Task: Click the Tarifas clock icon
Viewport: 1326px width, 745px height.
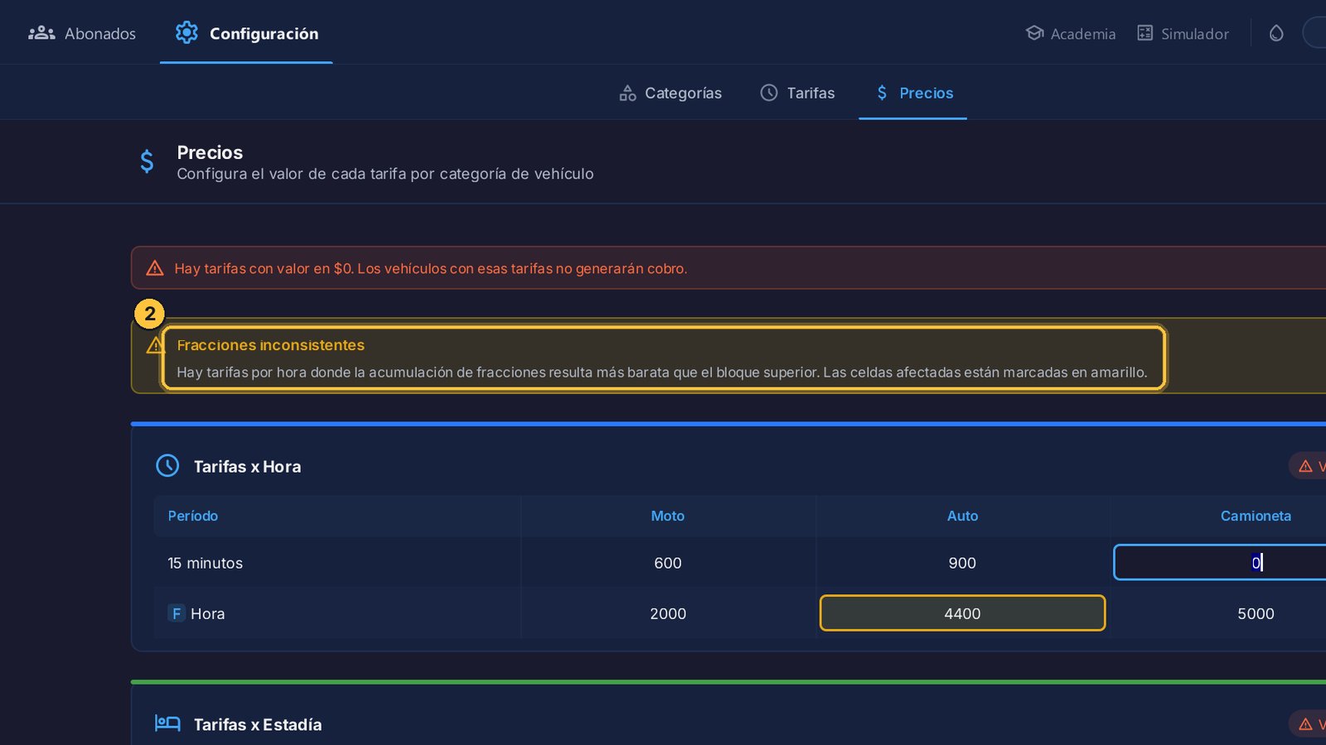Action: [769, 93]
